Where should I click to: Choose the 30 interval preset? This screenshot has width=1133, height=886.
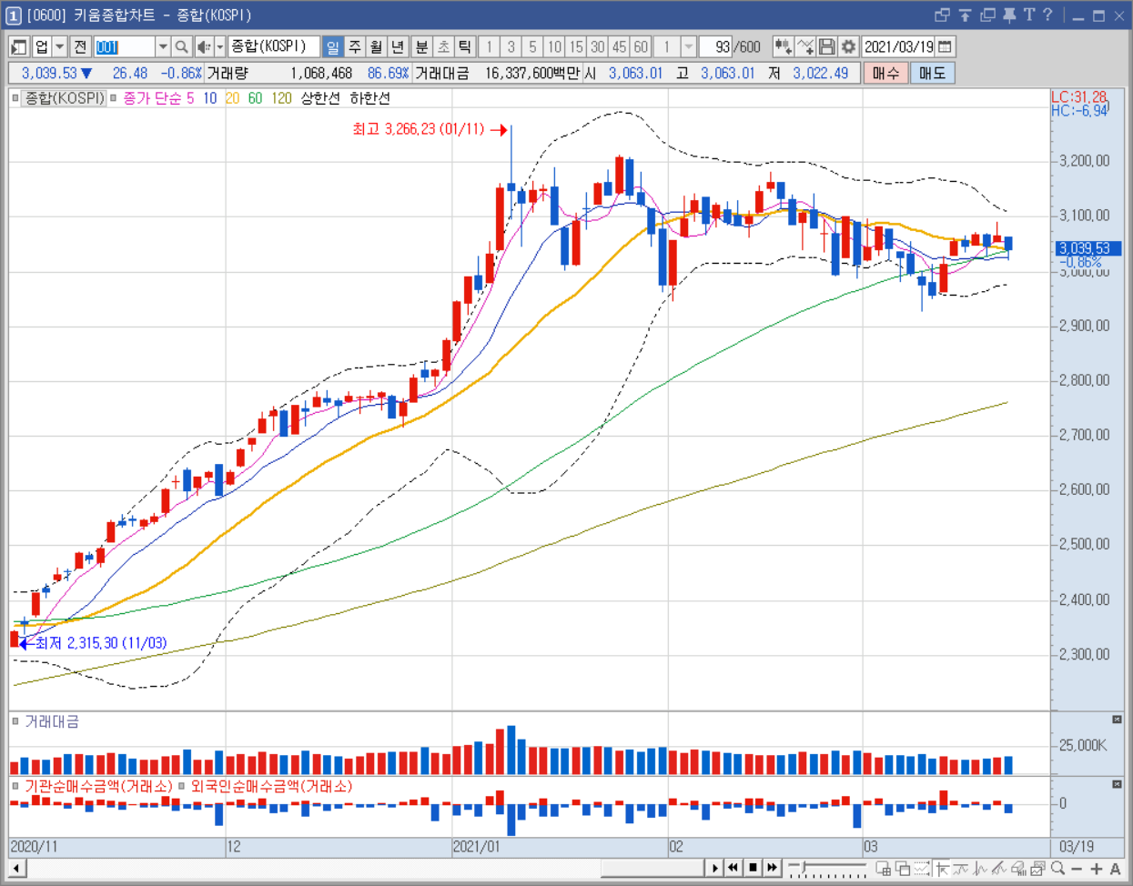coord(597,46)
